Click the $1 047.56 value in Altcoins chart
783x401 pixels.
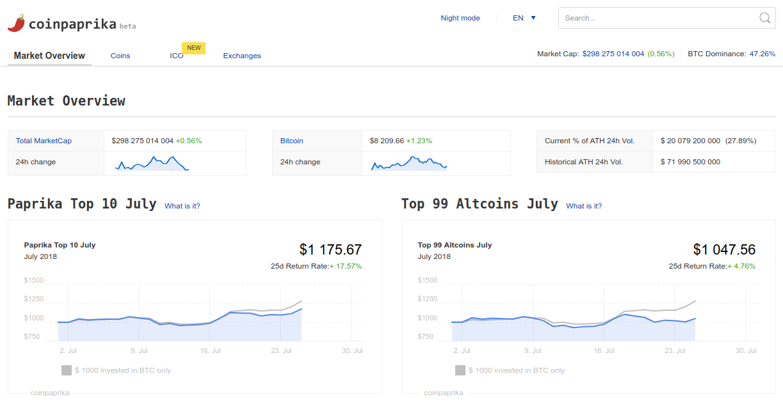pos(724,249)
